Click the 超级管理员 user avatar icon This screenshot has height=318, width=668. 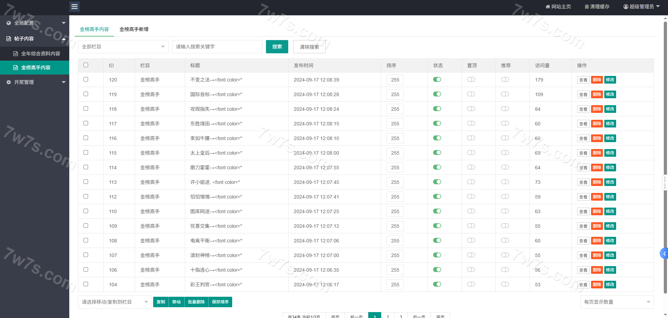(626, 7)
